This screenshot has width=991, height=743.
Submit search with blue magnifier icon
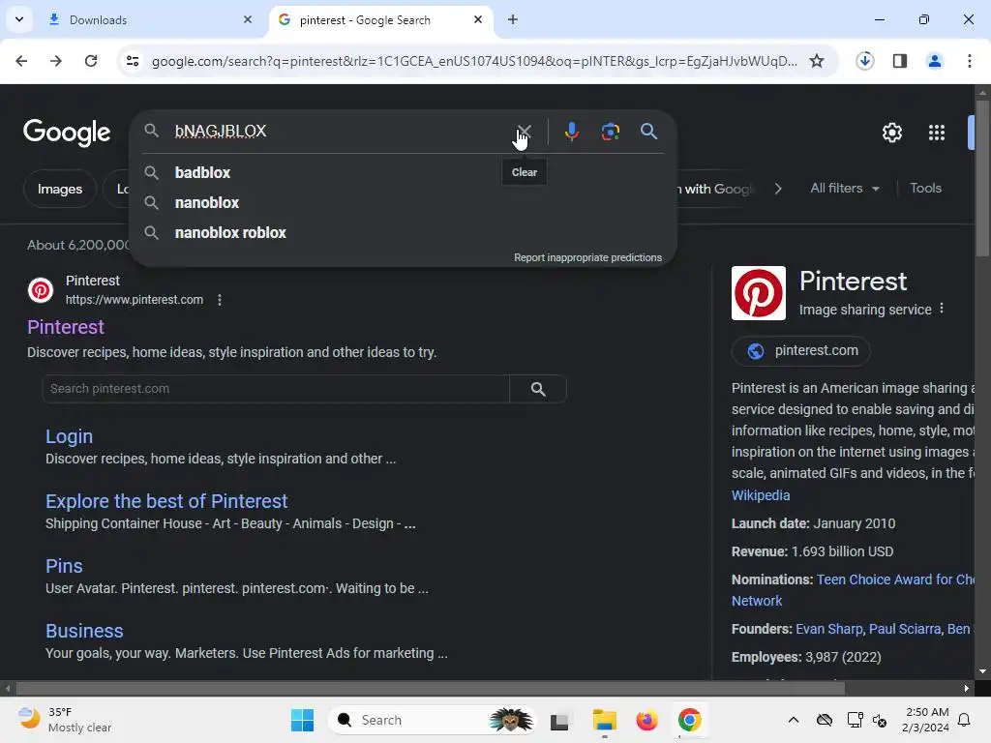(648, 132)
